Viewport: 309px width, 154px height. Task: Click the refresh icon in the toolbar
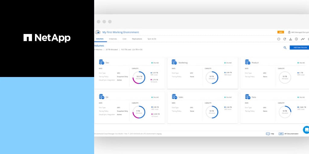coord(284,39)
